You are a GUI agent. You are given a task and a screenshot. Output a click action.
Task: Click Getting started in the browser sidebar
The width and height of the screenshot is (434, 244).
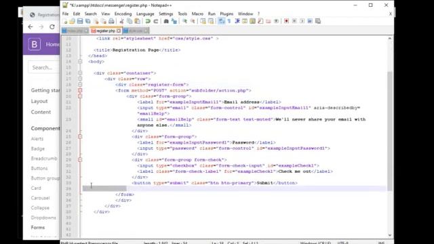45,90
